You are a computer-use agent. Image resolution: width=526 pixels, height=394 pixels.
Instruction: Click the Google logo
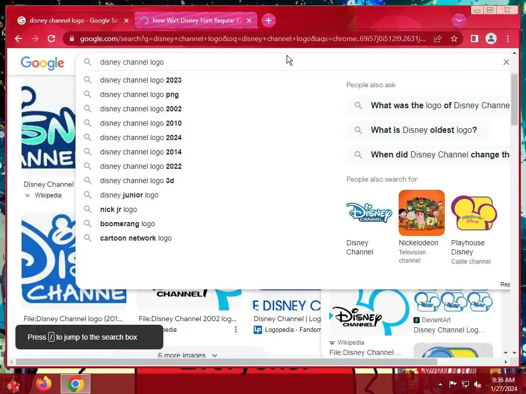point(42,63)
